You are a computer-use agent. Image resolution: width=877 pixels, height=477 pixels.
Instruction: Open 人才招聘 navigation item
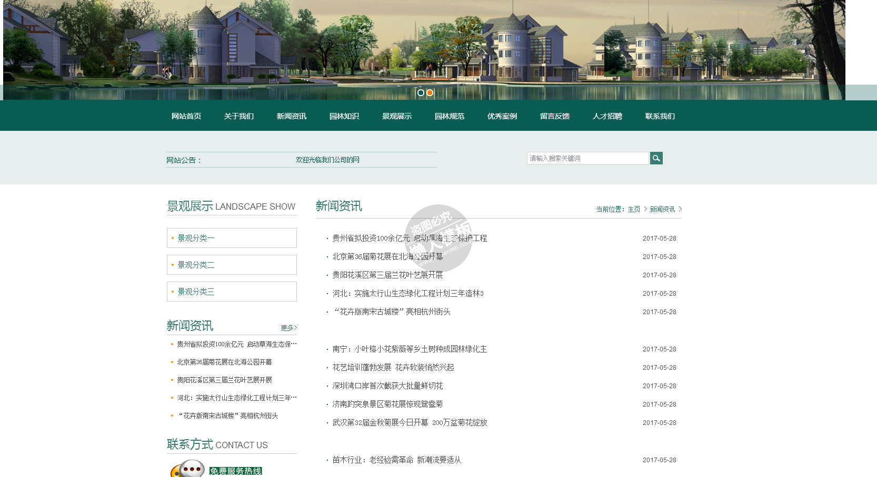(x=607, y=116)
